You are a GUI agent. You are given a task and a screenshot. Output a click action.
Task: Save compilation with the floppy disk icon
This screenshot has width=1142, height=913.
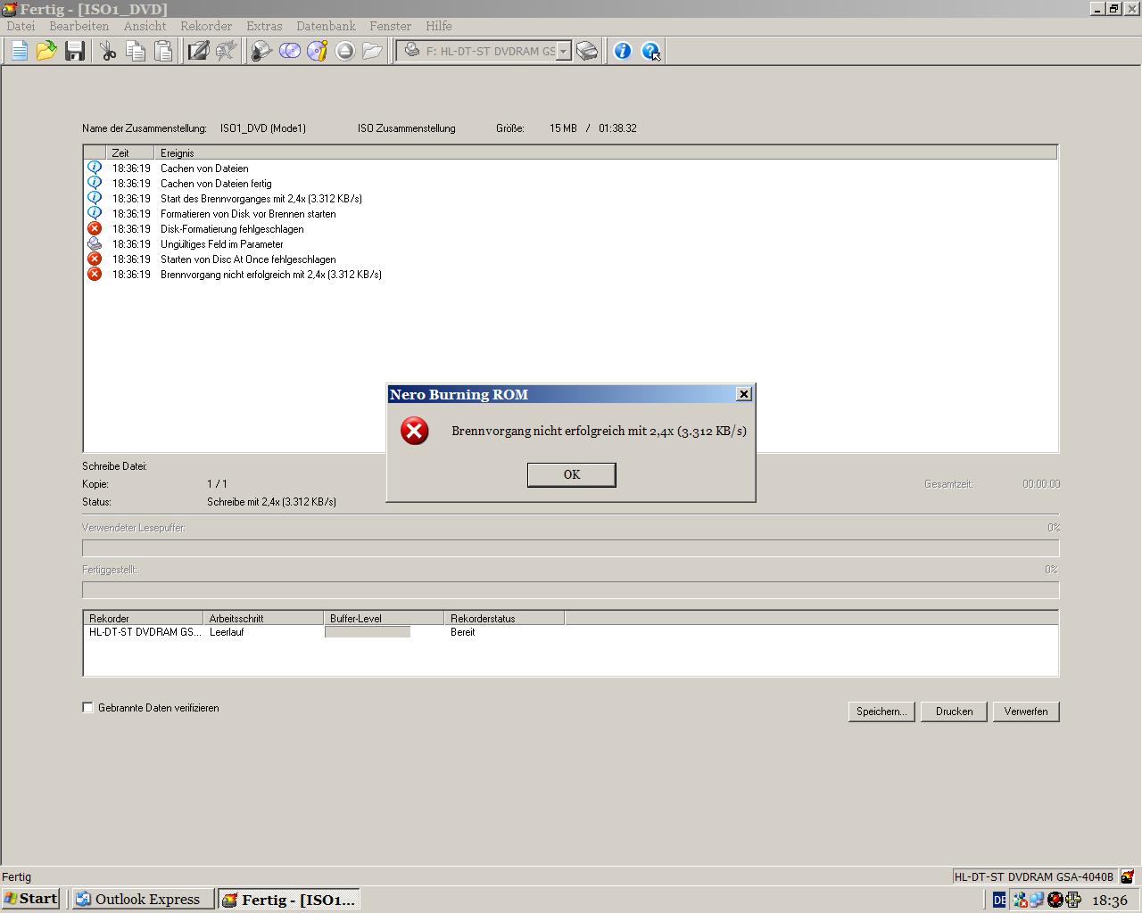pyautogui.click(x=75, y=51)
